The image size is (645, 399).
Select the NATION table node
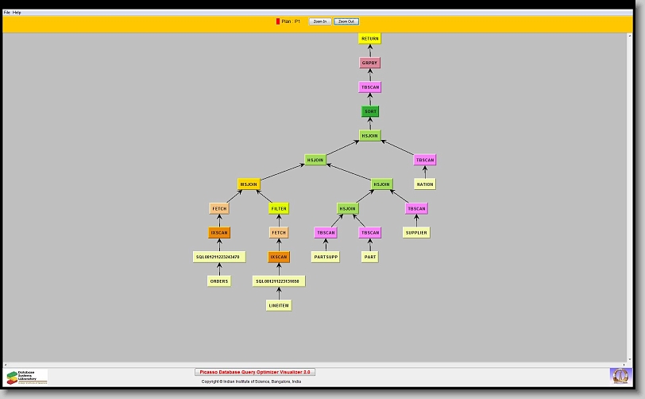coord(425,184)
